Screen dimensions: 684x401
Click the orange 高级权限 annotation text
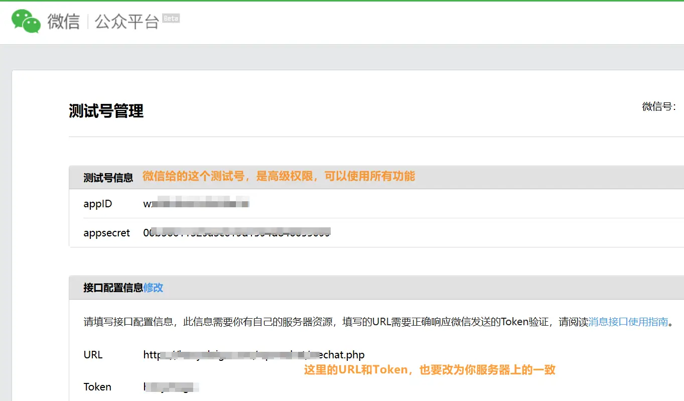pos(279,176)
